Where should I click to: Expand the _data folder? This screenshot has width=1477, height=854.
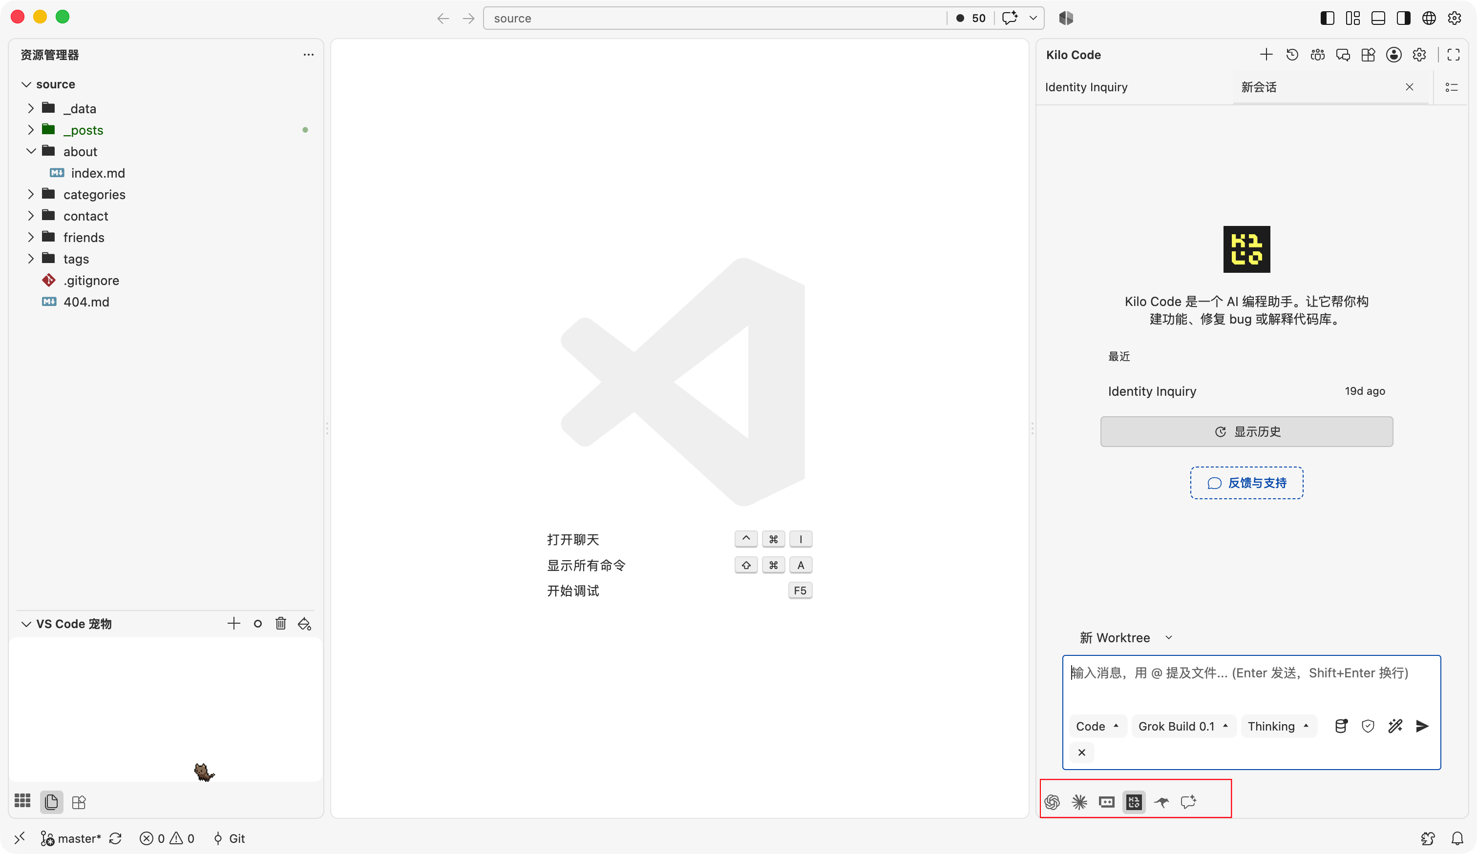click(x=31, y=108)
